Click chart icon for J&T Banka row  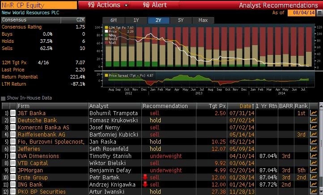coord(314,113)
